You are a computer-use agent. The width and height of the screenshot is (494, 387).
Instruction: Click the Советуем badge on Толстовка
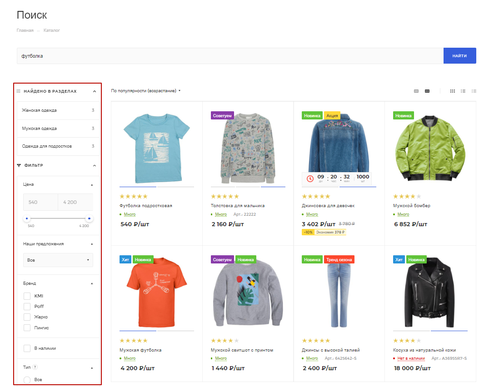[x=222, y=115]
